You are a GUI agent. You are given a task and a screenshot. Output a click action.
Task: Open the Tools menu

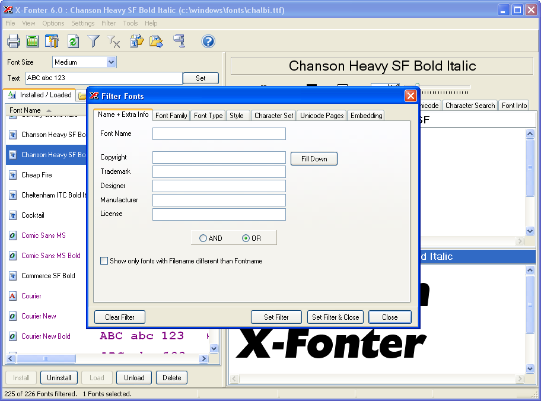(130, 23)
